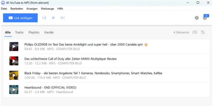The height and width of the screenshot is (106, 213).
Task: Open the search-in-list icon
Action: click(195, 32)
